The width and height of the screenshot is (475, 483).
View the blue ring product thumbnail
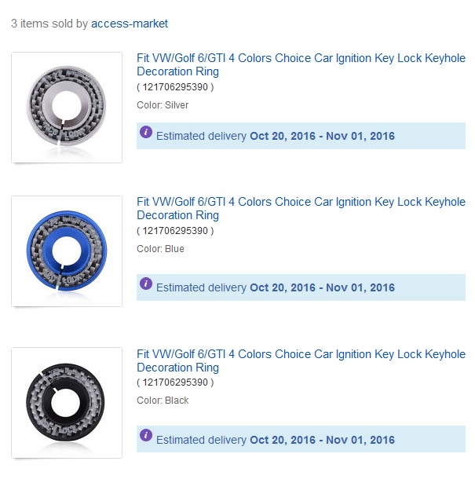point(67,251)
